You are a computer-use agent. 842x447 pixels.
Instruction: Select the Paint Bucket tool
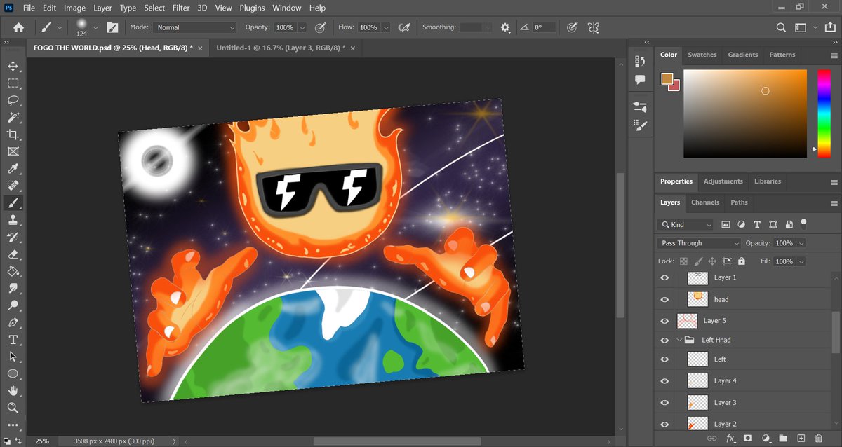13,271
